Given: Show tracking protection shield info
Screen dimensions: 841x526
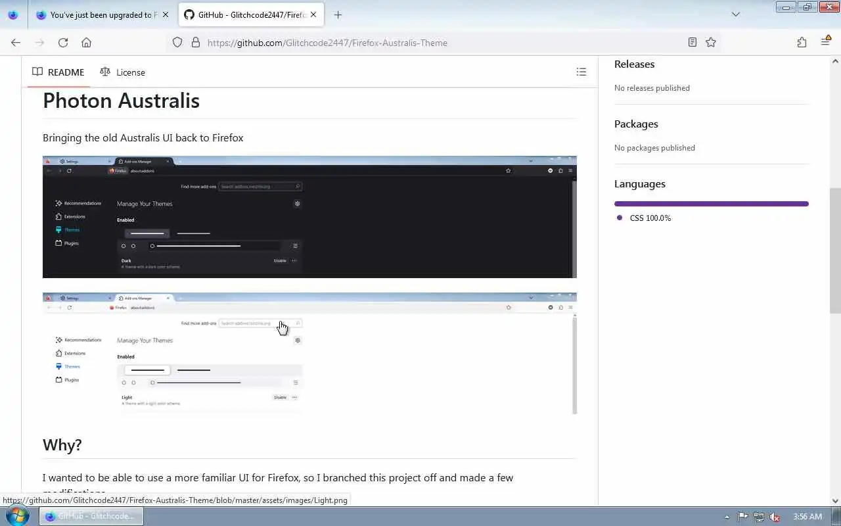Looking at the screenshot, I should 177,43.
